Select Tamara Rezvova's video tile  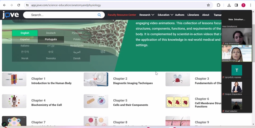237,53
